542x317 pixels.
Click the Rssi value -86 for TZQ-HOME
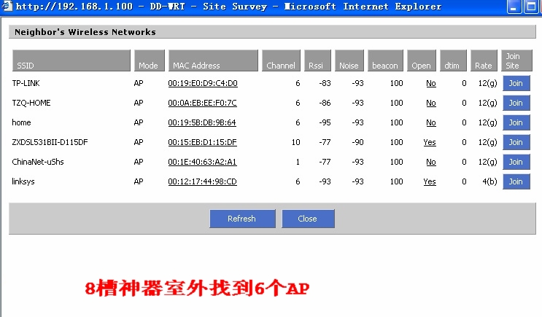(325, 103)
